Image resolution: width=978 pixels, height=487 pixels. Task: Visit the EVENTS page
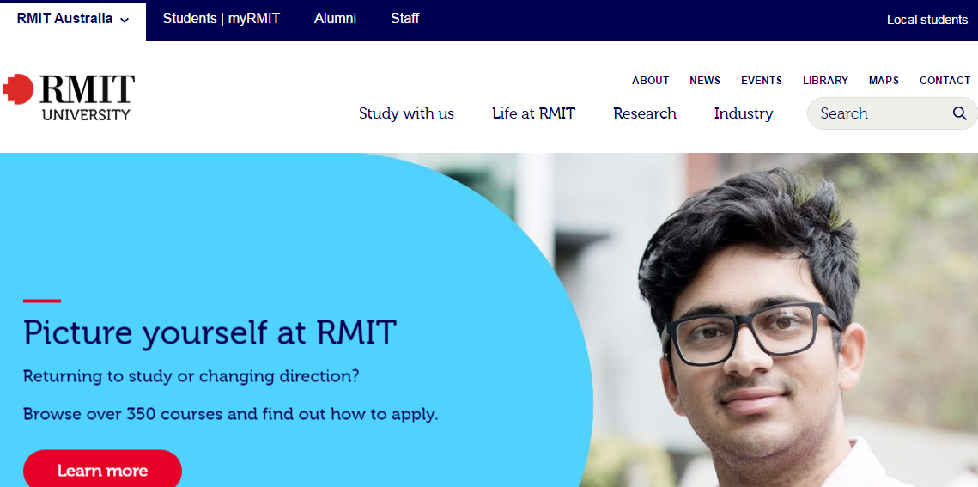[x=762, y=81]
